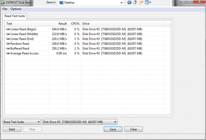Open the view menu icon in Save dialog
Viewport: 206px width, 140px height.
(148, 2)
